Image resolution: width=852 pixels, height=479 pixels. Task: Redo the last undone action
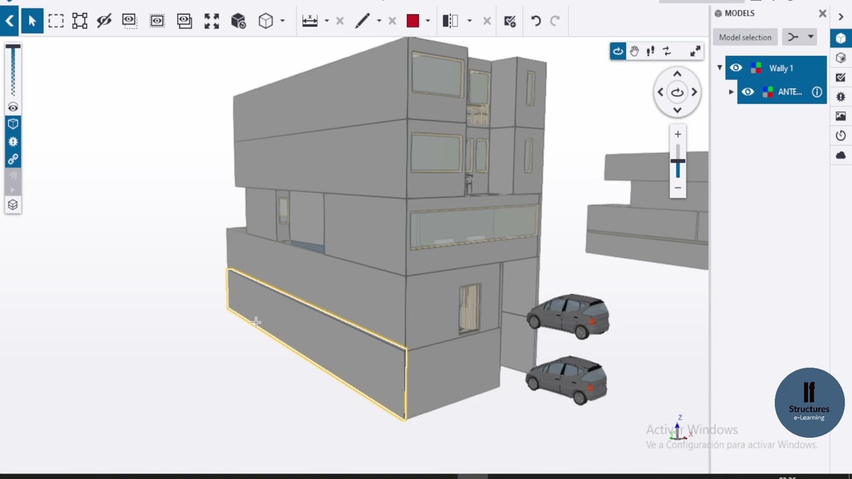click(x=555, y=21)
